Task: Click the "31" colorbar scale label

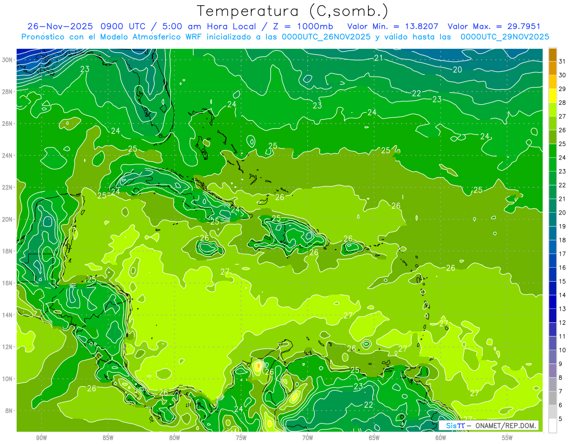Action: 563,61
